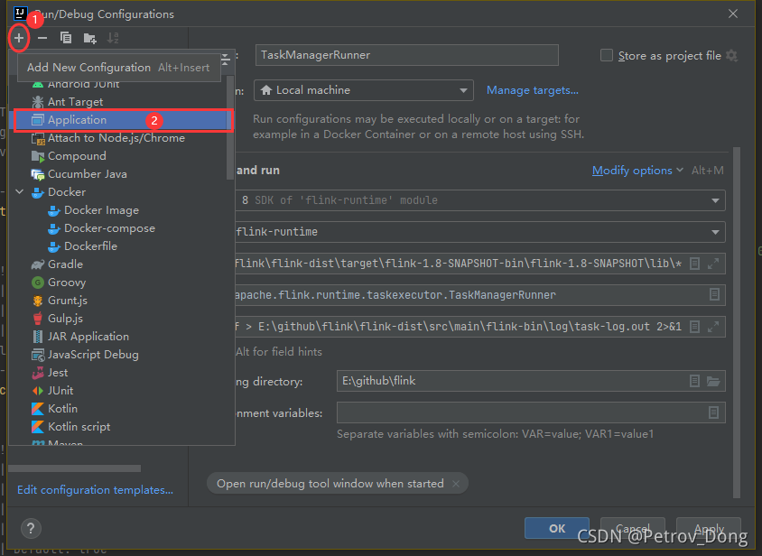Open the Modify options dropdown
Screen dimensions: 762x556
point(632,171)
